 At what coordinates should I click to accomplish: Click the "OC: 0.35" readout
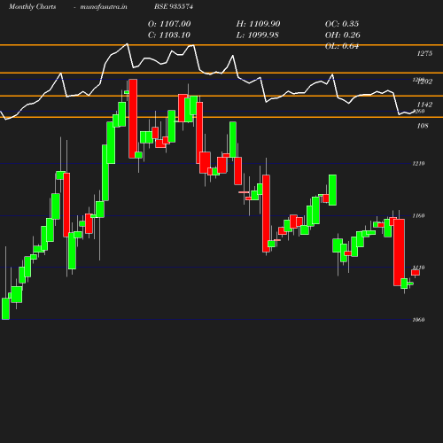point(342,24)
